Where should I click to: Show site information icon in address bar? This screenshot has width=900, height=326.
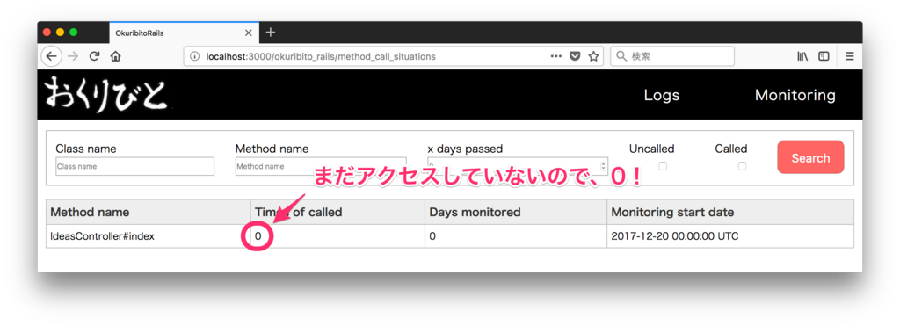coord(195,56)
